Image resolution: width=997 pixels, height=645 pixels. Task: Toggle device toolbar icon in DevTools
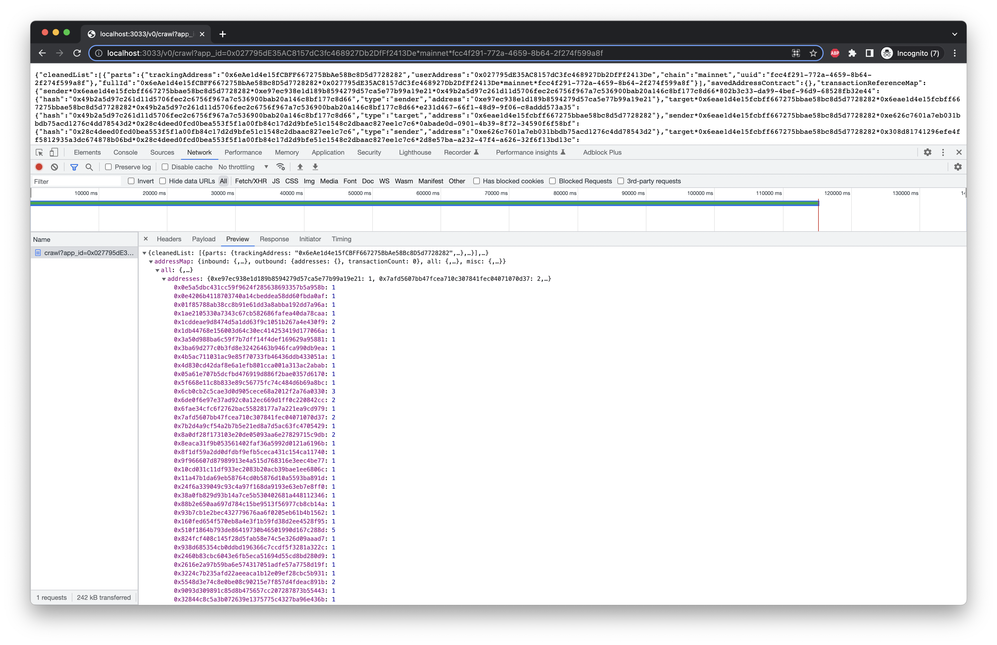coord(54,152)
